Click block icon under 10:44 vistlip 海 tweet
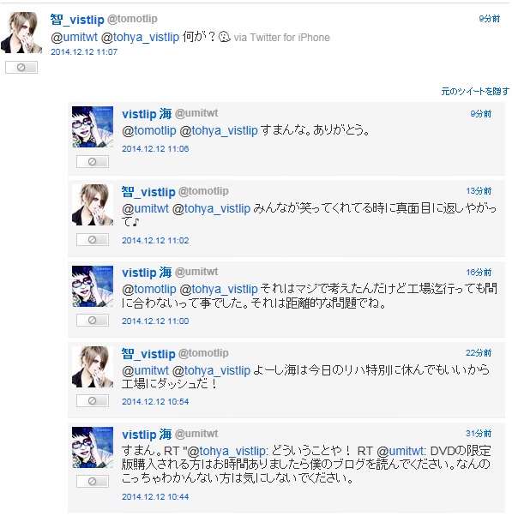The height and width of the screenshot is (516, 512). click(x=93, y=482)
